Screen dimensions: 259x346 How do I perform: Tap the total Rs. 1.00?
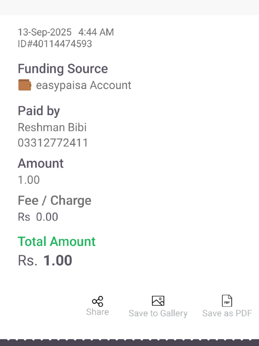pos(45,261)
